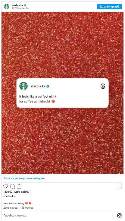View the 140.952 likes count
Viewport: 125px width, 221px height.
pos(17,192)
